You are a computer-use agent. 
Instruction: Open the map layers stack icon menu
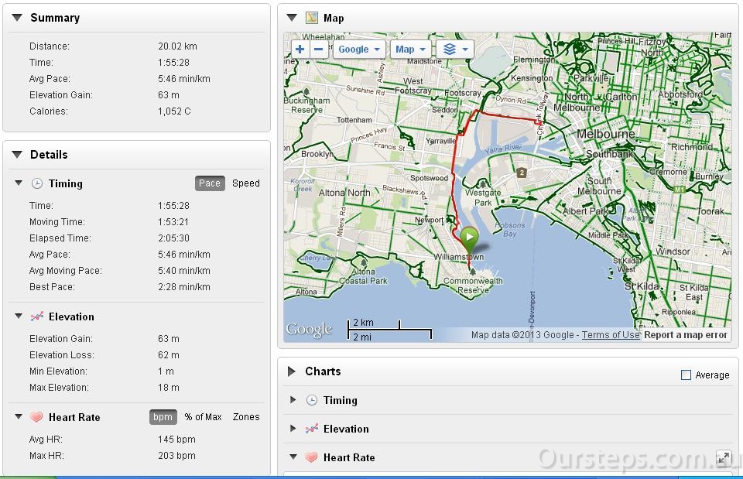click(455, 50)
